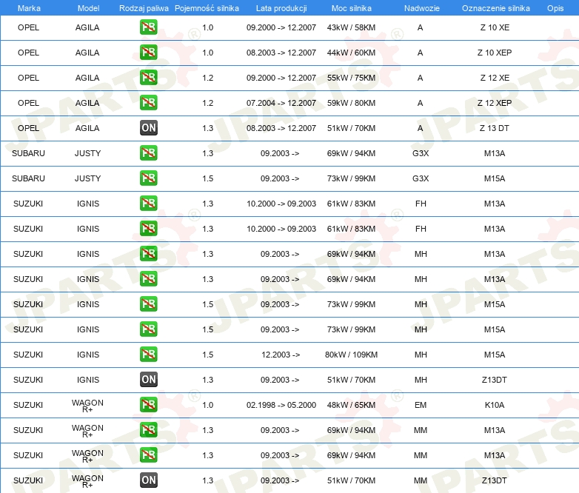
Task: Click the Opis column header
Action: tap(555, 8)
